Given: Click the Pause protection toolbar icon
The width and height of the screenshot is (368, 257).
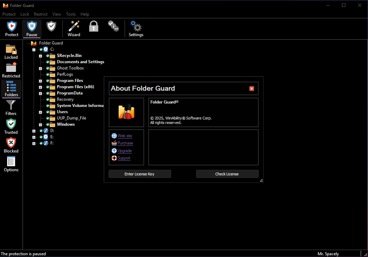Looking at the screenshot, I should point(32,26).
